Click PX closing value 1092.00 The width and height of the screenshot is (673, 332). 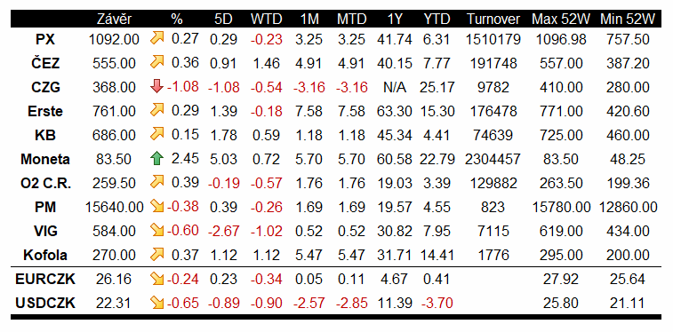click(114, 40)
